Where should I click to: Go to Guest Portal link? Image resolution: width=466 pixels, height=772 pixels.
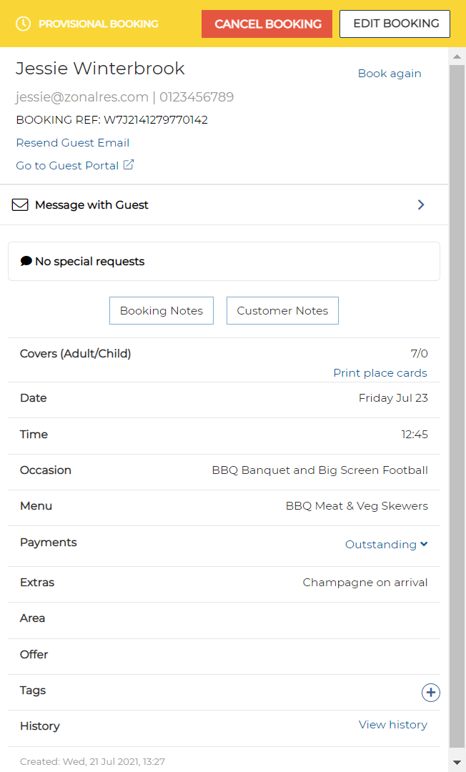pos(68,166)
